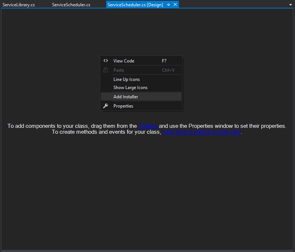Select Line Up Icons menu entry
The height and width of the screenshot is (252, 295).
click(141, 79)
